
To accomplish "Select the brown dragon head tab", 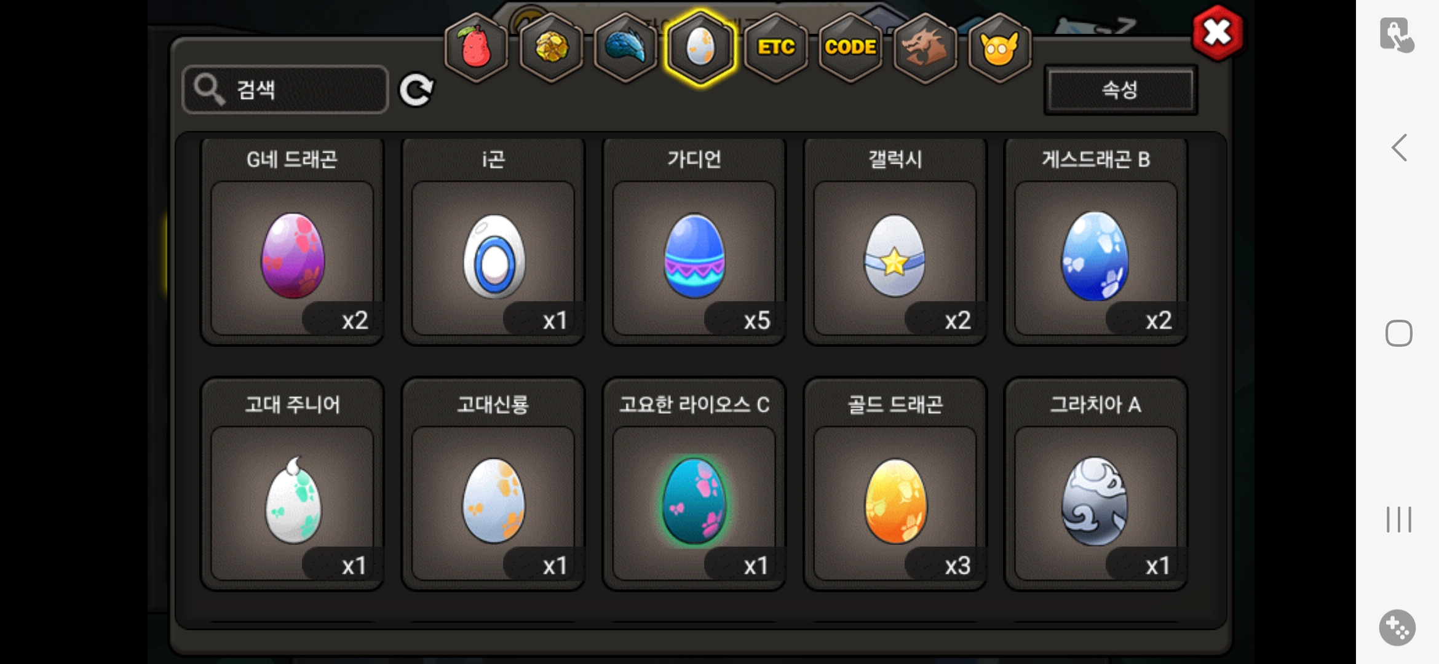I will pyautogui.click(x=925, y=47).
